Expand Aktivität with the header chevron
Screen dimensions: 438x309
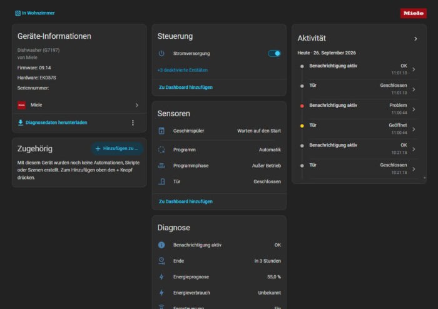(415, 39)
